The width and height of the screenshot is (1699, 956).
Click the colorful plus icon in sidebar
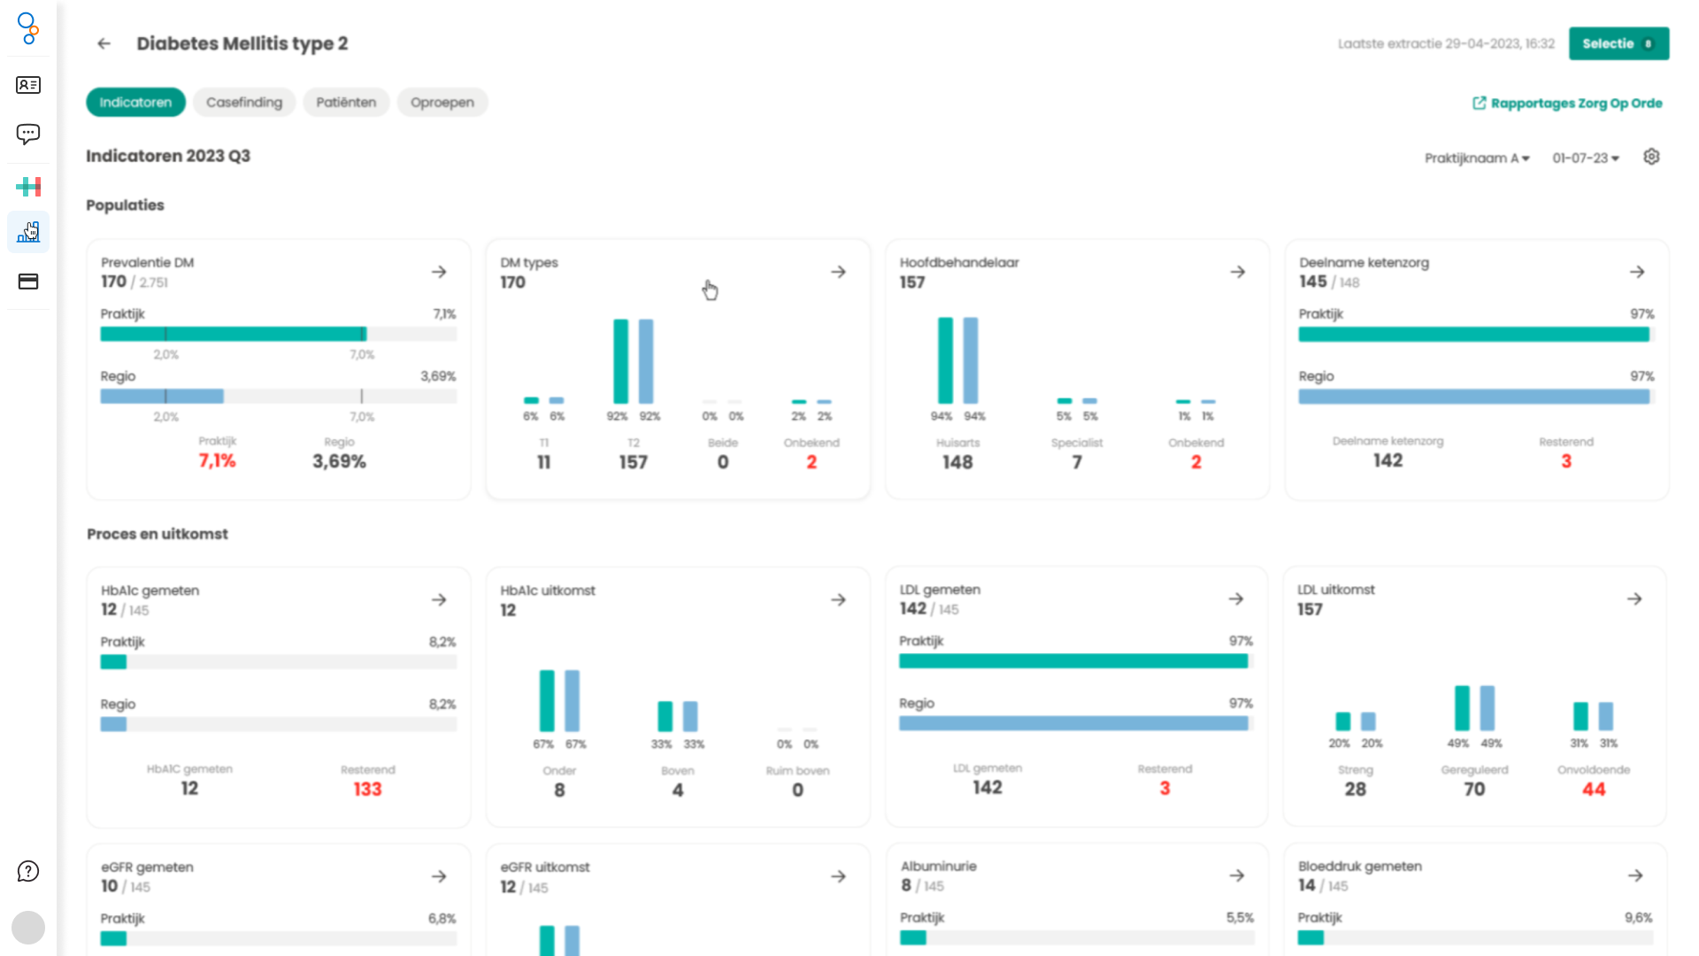[28, 187]
